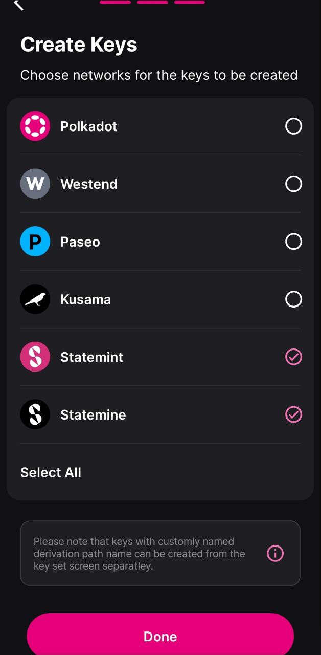Tap the Kusama network row label

85,299
